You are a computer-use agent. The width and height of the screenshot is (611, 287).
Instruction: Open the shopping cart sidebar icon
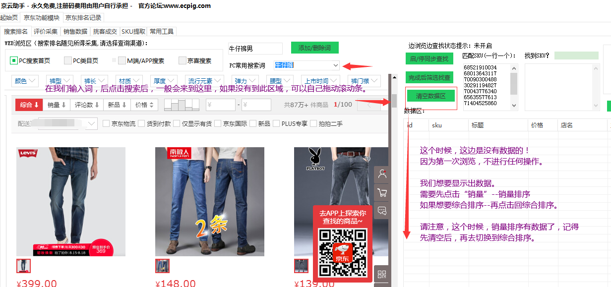click(x=382, y=192)
